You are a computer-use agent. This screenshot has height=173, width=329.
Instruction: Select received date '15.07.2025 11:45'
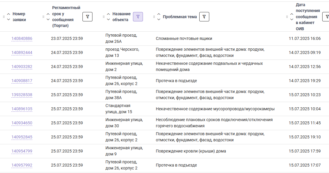click(x=305, y=123)
